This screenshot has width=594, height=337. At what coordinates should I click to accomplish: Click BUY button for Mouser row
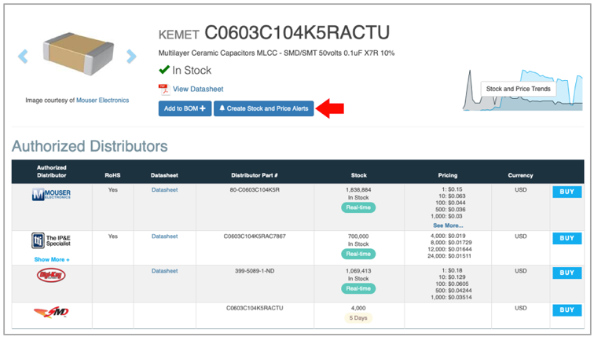(x=566, y=192)
